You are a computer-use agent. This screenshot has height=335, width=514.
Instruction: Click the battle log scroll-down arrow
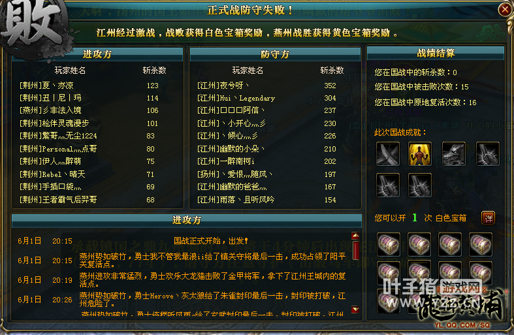point(355,310)
